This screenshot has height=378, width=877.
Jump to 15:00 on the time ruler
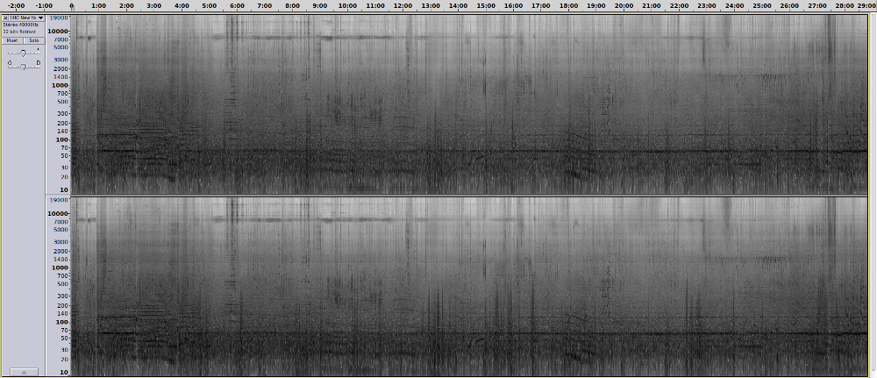click(x=485, y=5)
